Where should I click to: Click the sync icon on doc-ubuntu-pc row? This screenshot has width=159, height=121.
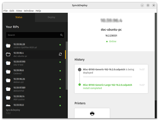60,54
